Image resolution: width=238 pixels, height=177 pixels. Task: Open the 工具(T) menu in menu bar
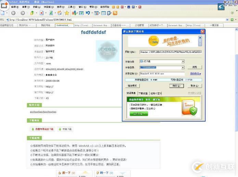72,7
